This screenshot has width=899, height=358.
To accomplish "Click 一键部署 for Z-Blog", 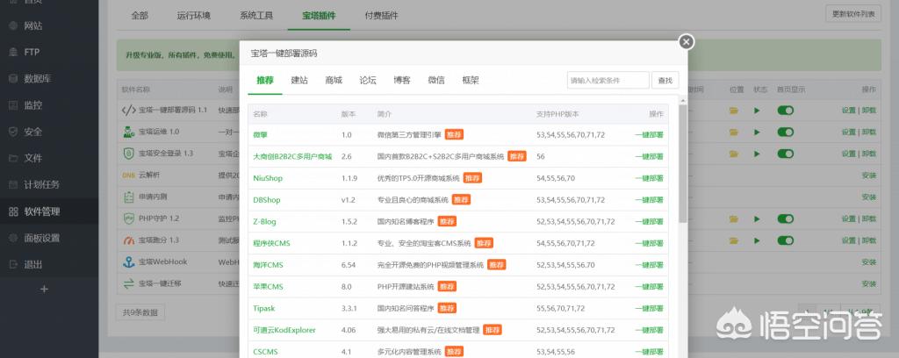I will [649, 222].
